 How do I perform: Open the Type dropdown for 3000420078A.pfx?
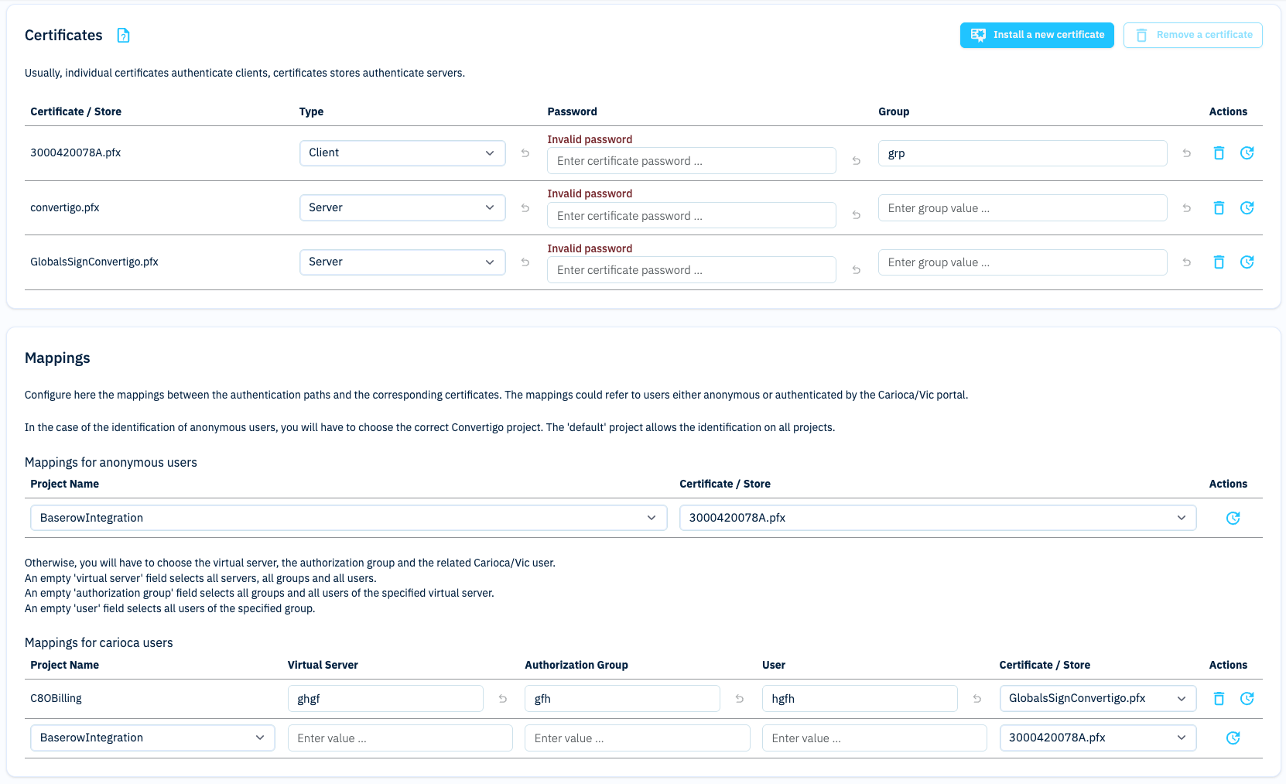click(x=402, y=153)
